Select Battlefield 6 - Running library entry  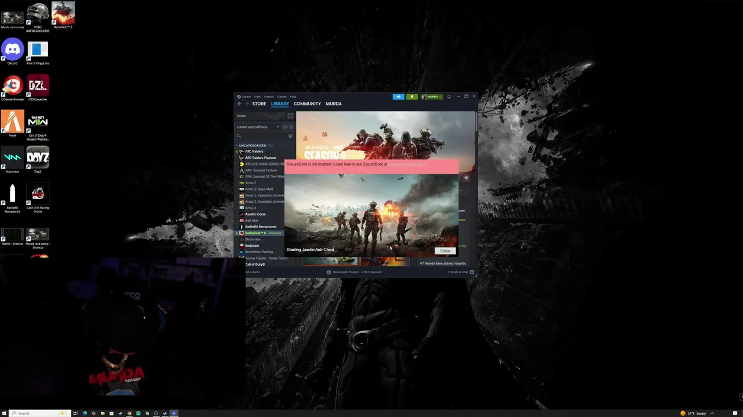pos(261,233)
